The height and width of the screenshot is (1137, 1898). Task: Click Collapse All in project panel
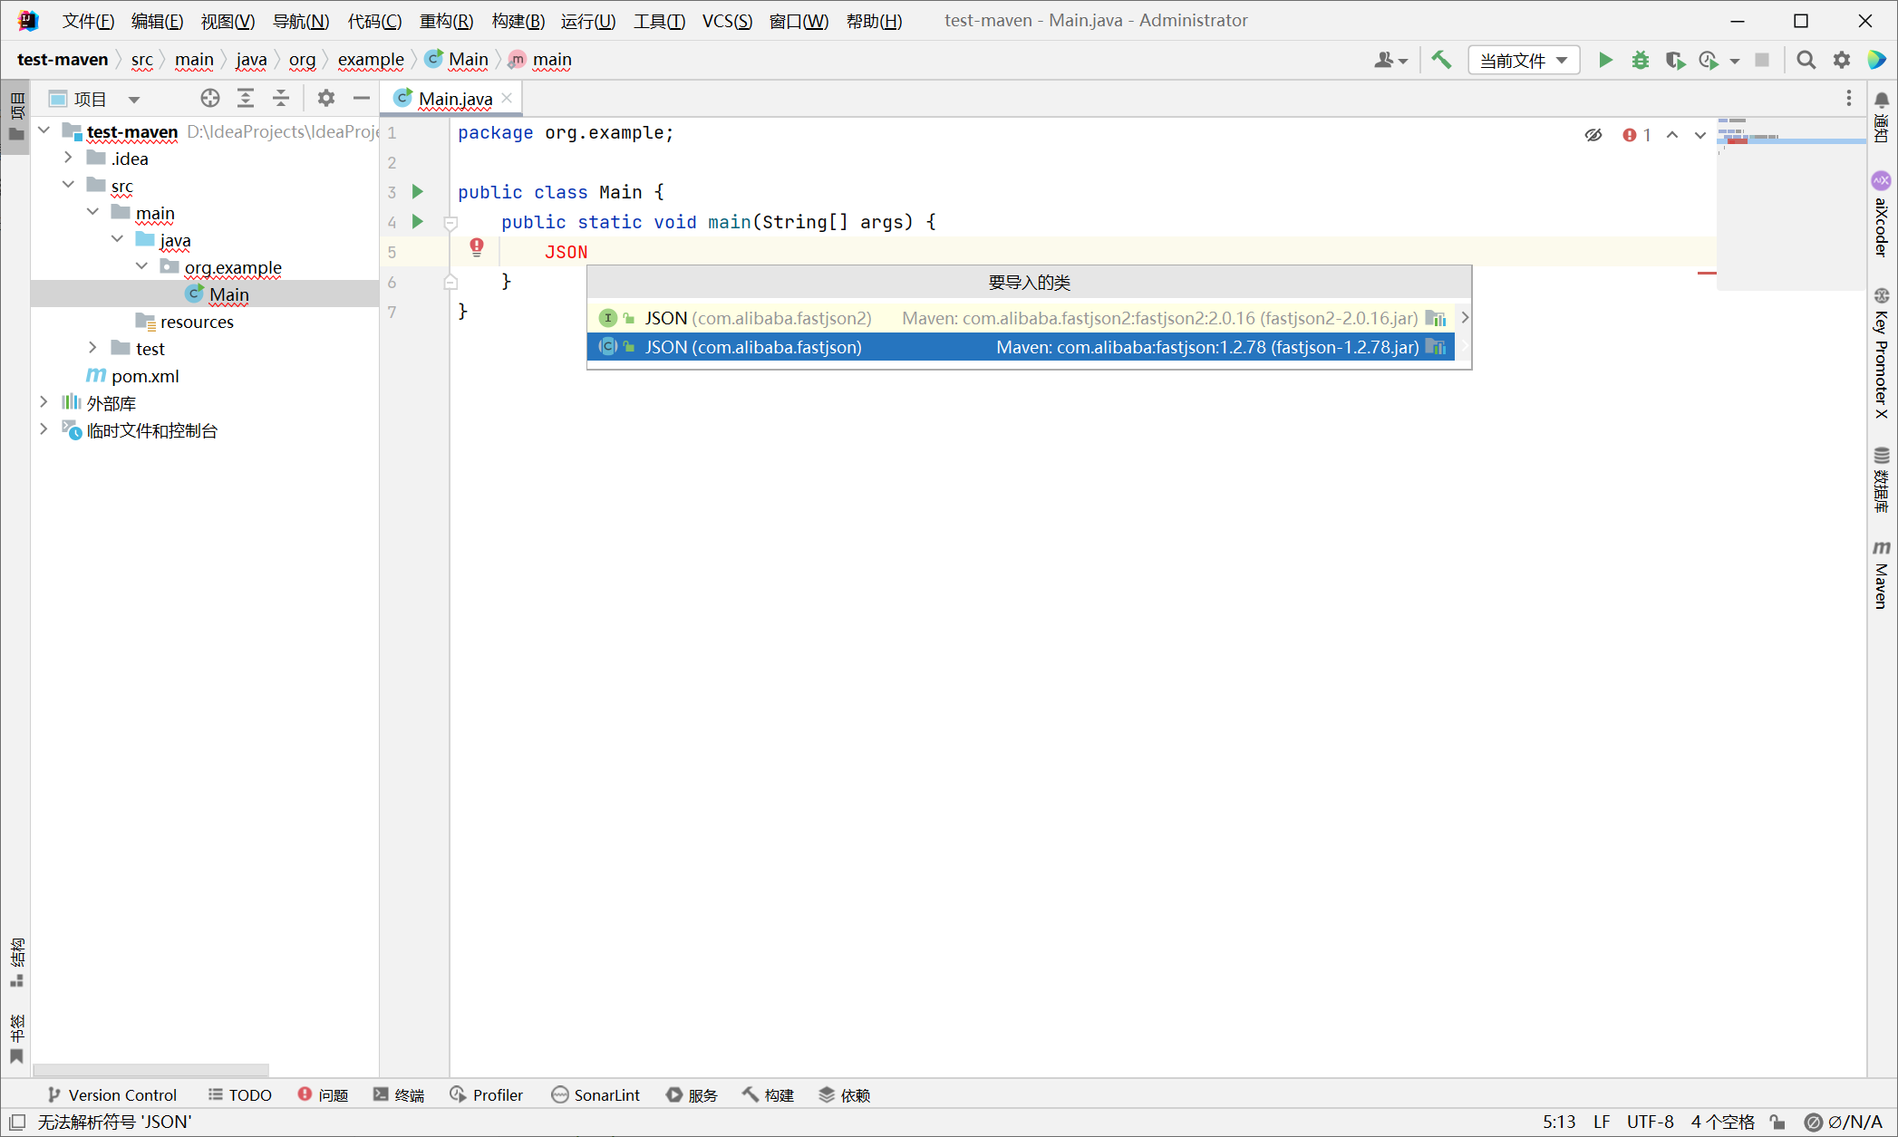(x=281, y=98)
